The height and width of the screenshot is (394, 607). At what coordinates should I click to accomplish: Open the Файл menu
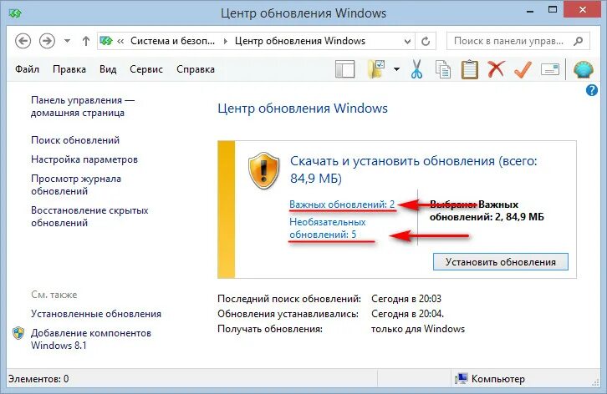click(27, 69)
